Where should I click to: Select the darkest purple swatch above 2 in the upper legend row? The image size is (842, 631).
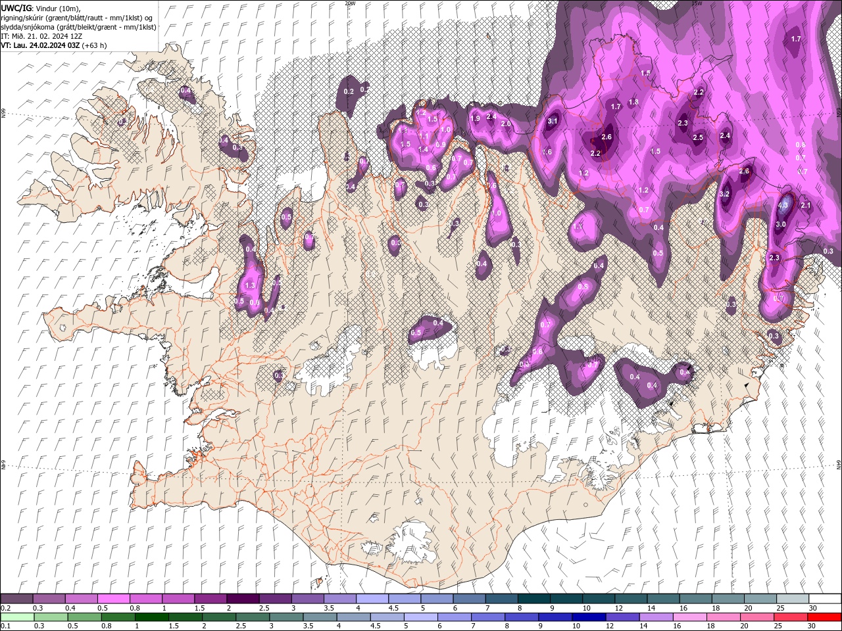pos(242,599)
